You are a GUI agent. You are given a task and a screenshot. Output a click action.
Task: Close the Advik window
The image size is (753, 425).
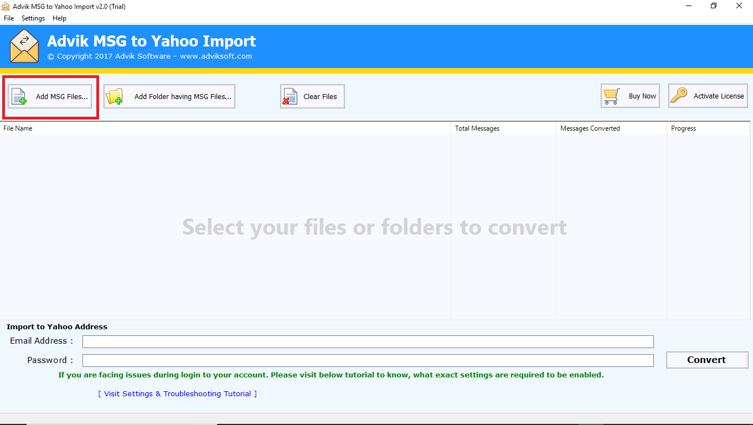[739, 6]
